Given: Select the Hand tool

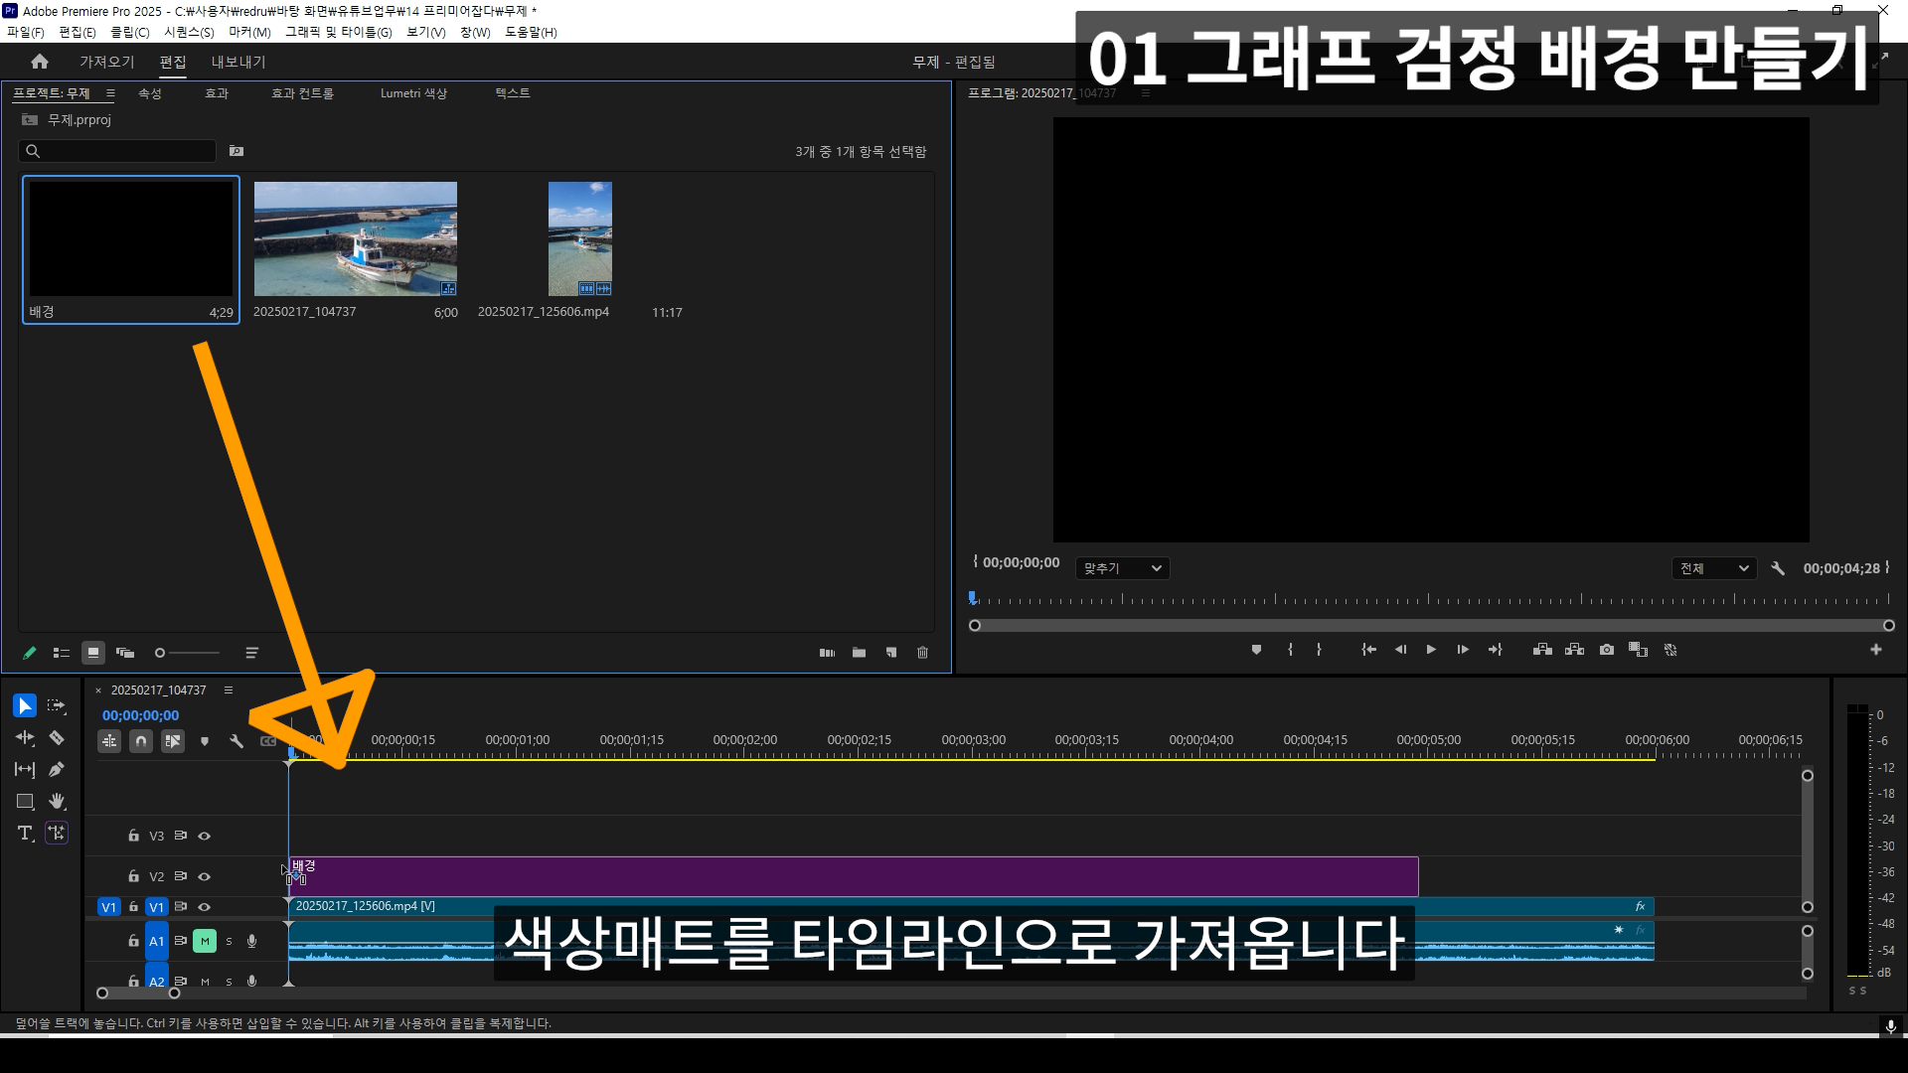Looking at the screenshot, I should pyautogui.click(x=57, y=801).
